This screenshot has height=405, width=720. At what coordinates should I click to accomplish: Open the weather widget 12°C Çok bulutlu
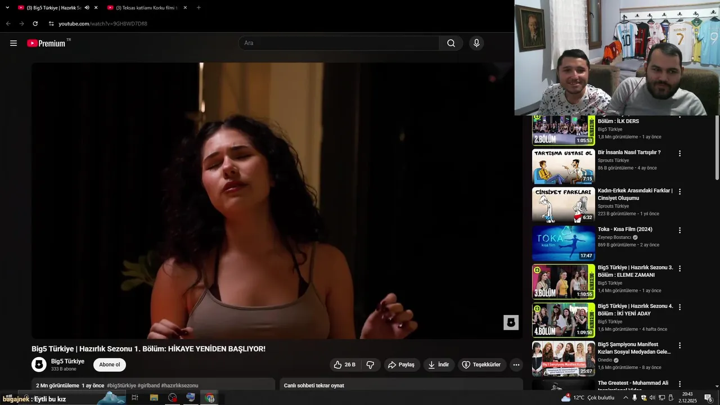(x=588, y=398)
